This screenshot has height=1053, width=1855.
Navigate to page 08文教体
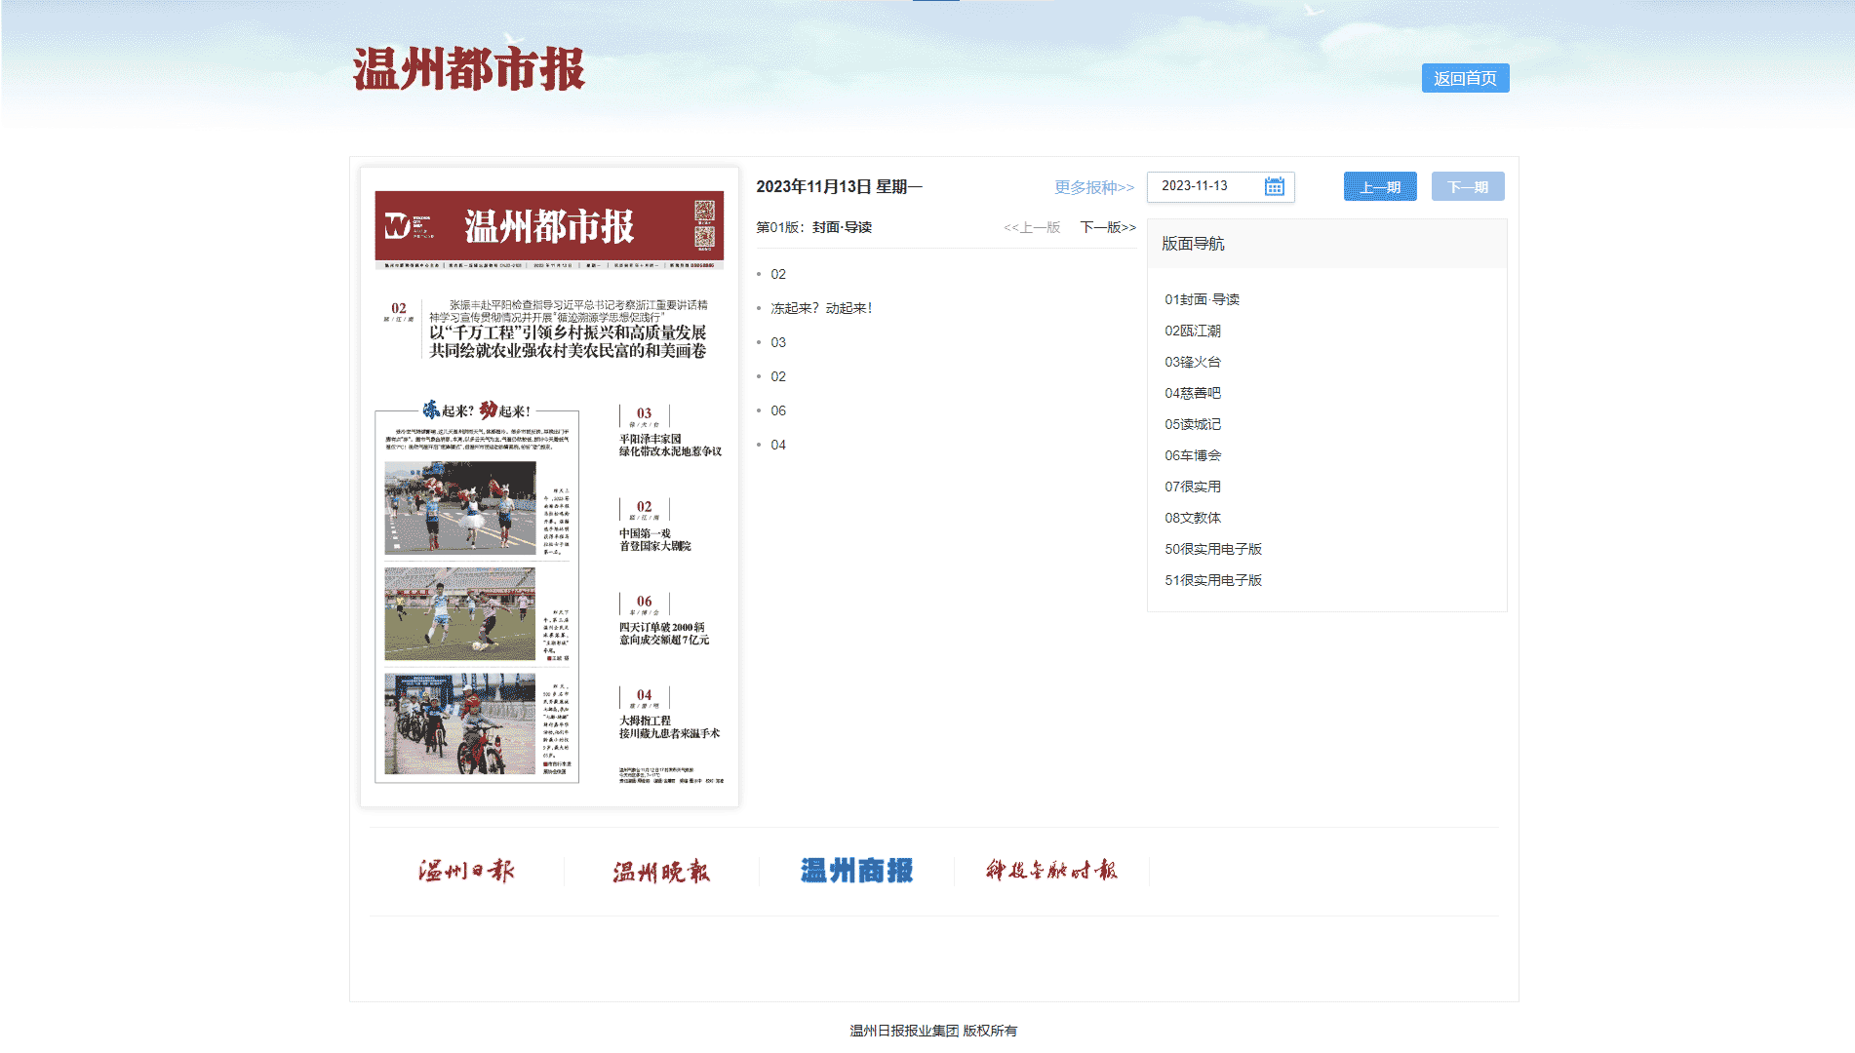click(x=1193, y=518)
